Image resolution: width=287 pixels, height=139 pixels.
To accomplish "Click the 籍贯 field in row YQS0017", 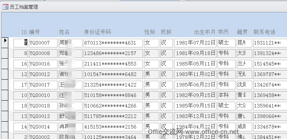I will coord(244,85).
